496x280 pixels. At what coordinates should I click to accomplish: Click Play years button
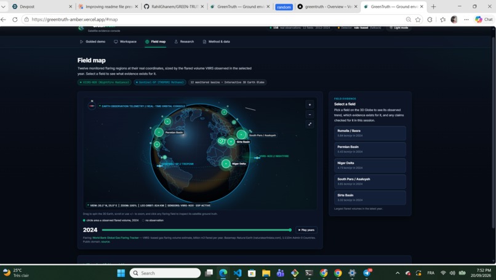tap(306, 230)
